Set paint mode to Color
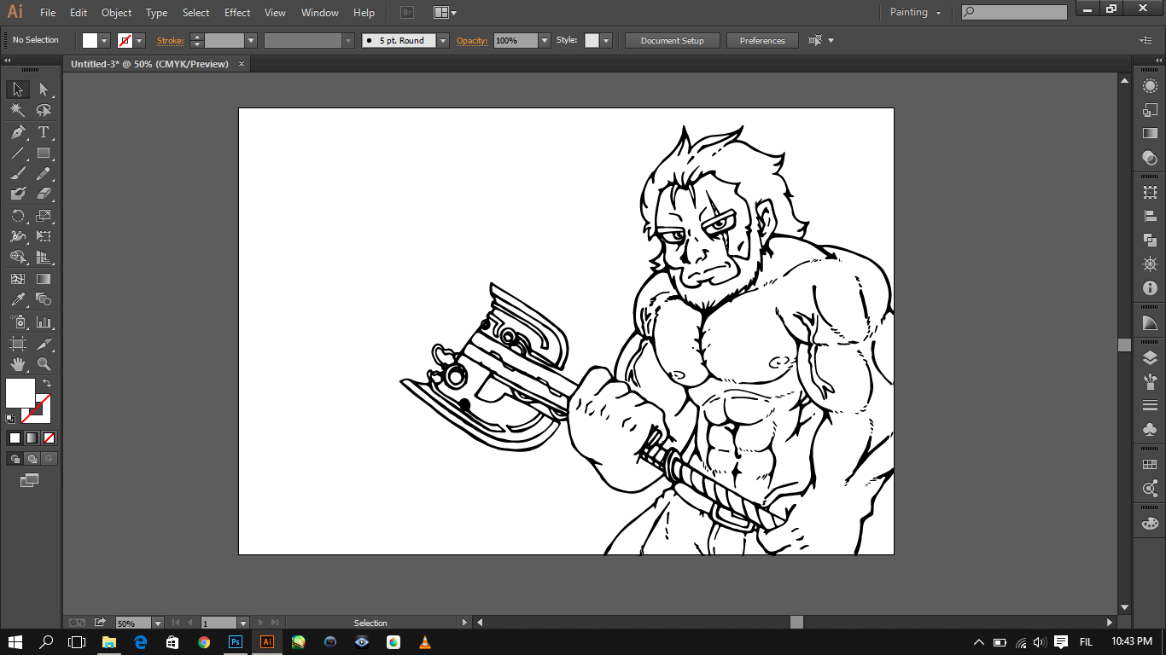 pos(15,438)
